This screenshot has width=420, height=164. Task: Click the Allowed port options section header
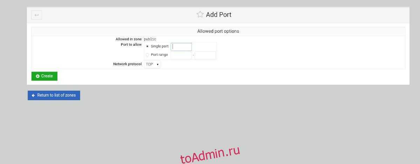coord(218,31)
